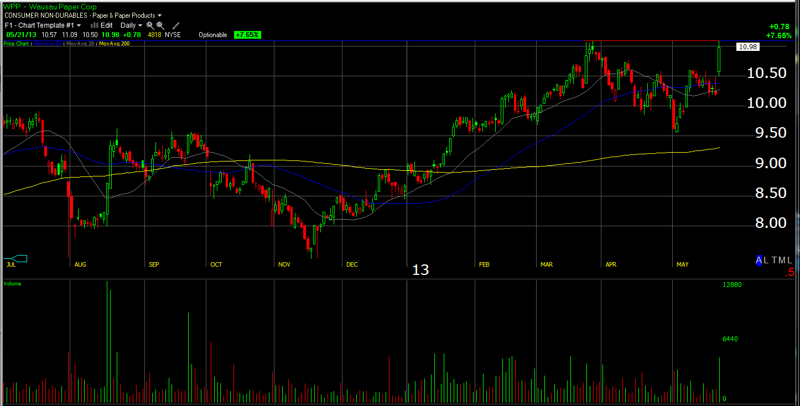Click the 10.98 current price marker
The height and width of the screenshot is (406, 800).
point(747,47)
